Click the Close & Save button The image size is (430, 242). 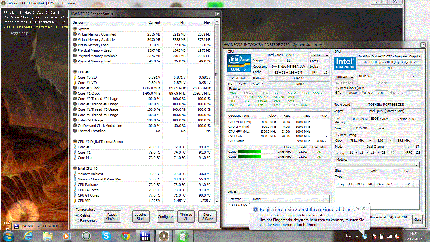208,216
